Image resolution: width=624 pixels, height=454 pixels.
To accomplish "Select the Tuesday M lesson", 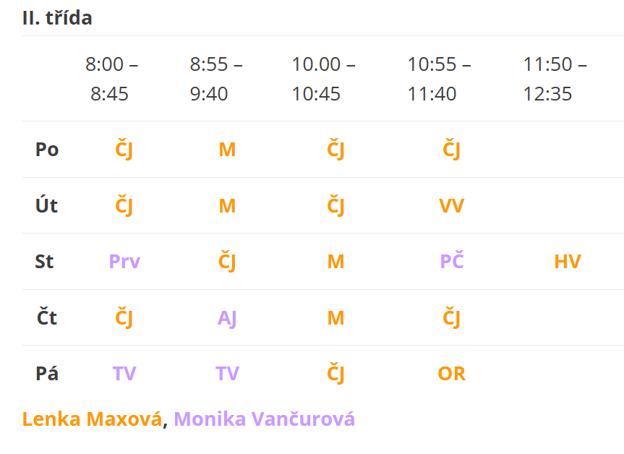I will [x=227, y=206].
